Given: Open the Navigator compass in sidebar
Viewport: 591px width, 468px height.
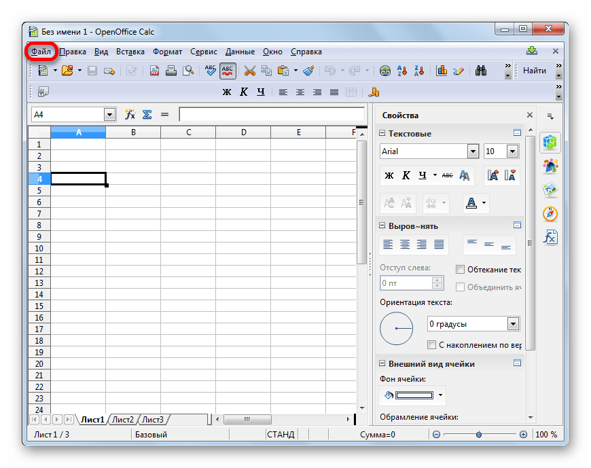Looking at the screenshot, I should point(550,213).
